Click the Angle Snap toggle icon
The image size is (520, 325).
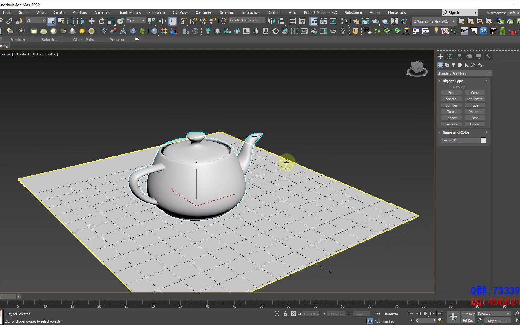click(193, 21)
